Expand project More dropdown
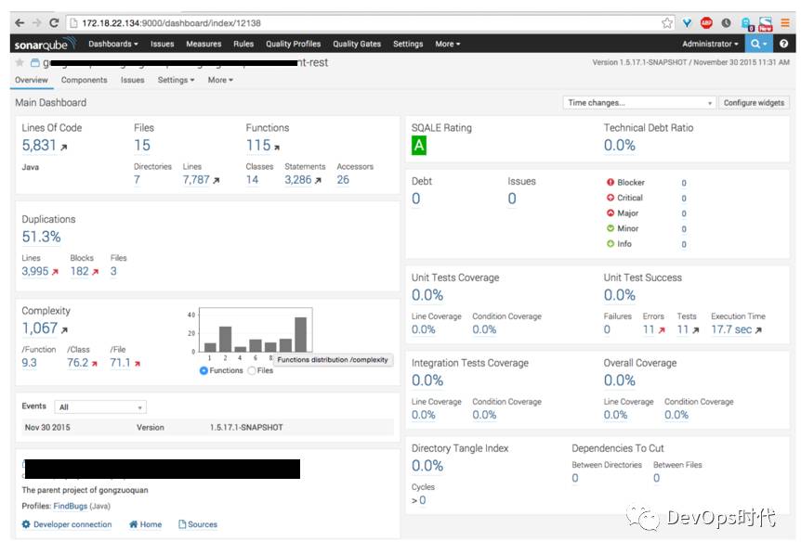The image size is (801, 554). coord(220,80)
